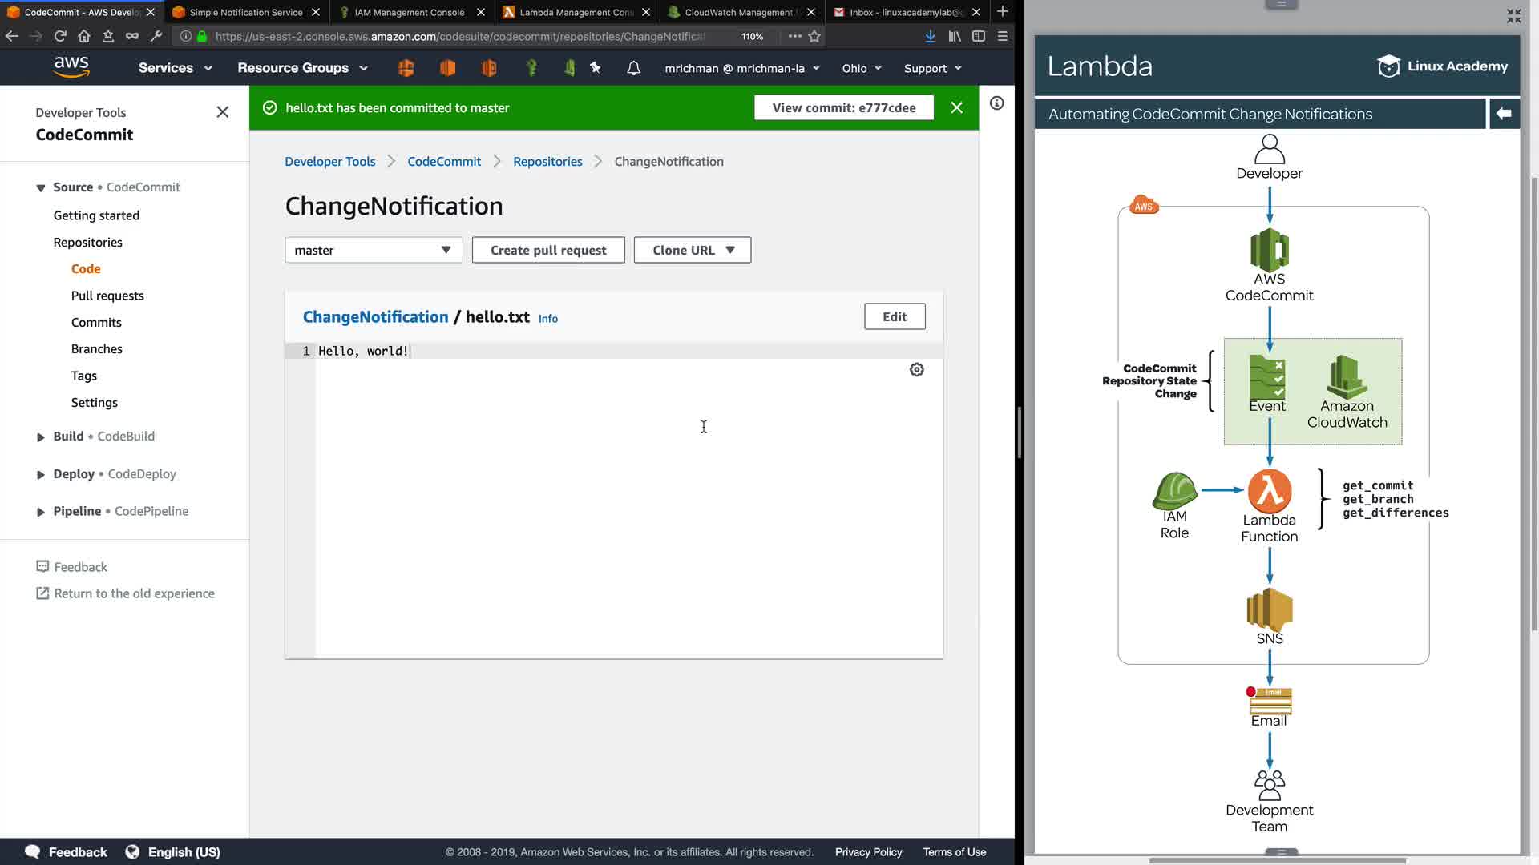Open the Clone URL dropdown
1539x865 pixels.
coord(693,250)
